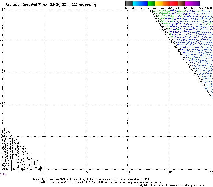This screenshot has width=213, height=187.
Task: Click the red 30-35 knots color band
Action: (174, 3)
